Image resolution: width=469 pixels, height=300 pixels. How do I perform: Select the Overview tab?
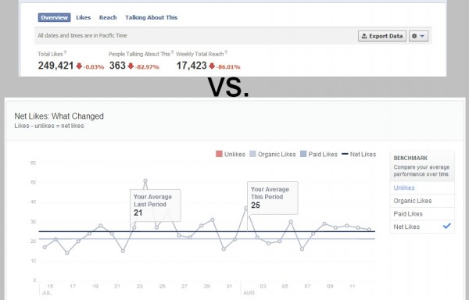coord(54,17)
